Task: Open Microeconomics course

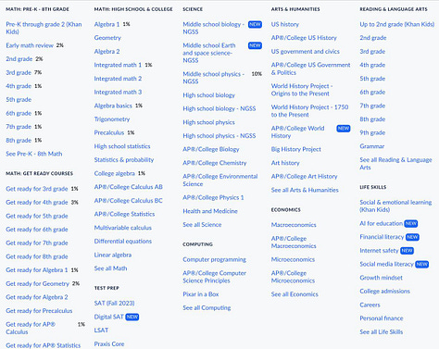Action: click(293, 259)
